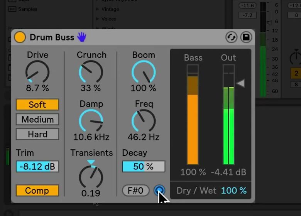Click the hot-swap presets icon
301x216 pixels.
(x=231, y=37)
